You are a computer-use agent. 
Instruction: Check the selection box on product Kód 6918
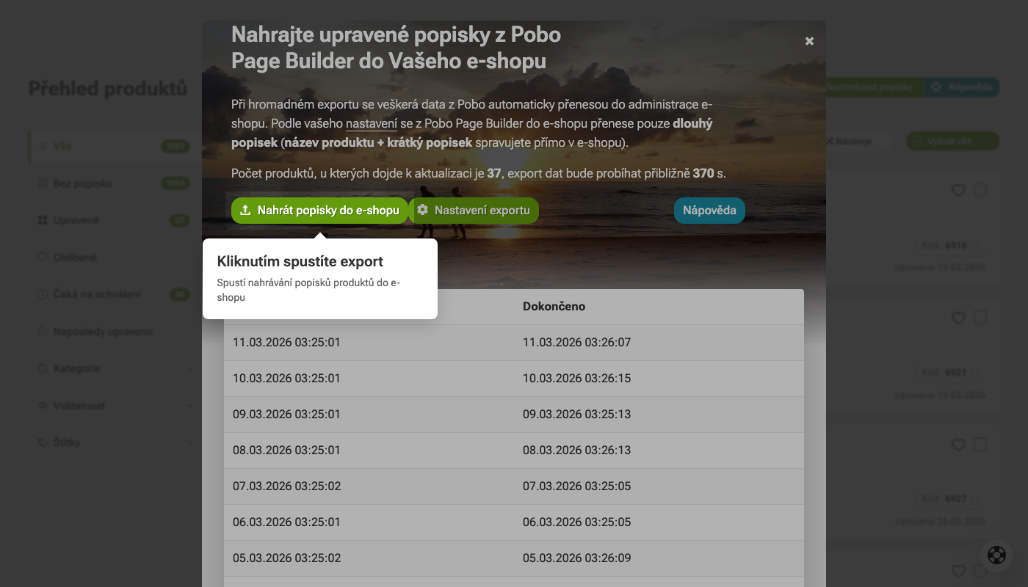981,190
